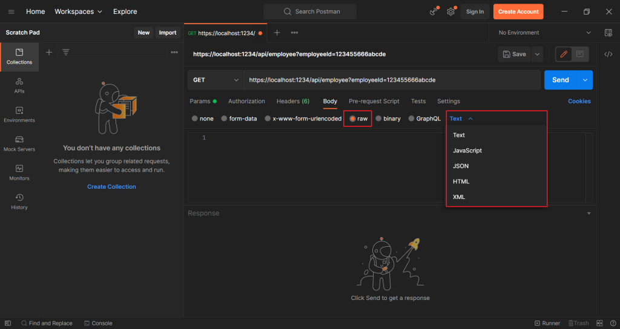Image resolution: width=620 pixels, height=329 pixels.
Task: Switch to the Params tab
Action: tap(203, 101)
